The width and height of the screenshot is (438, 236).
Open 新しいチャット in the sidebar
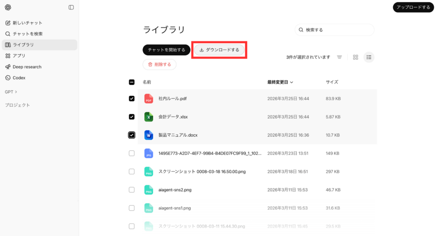tap(39, 23)
